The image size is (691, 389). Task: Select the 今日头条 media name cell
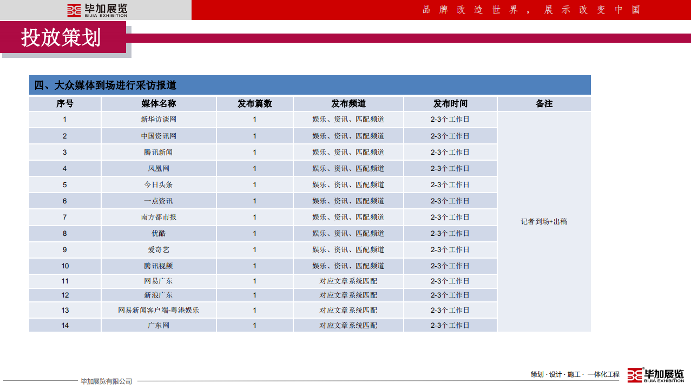[159, 184]
